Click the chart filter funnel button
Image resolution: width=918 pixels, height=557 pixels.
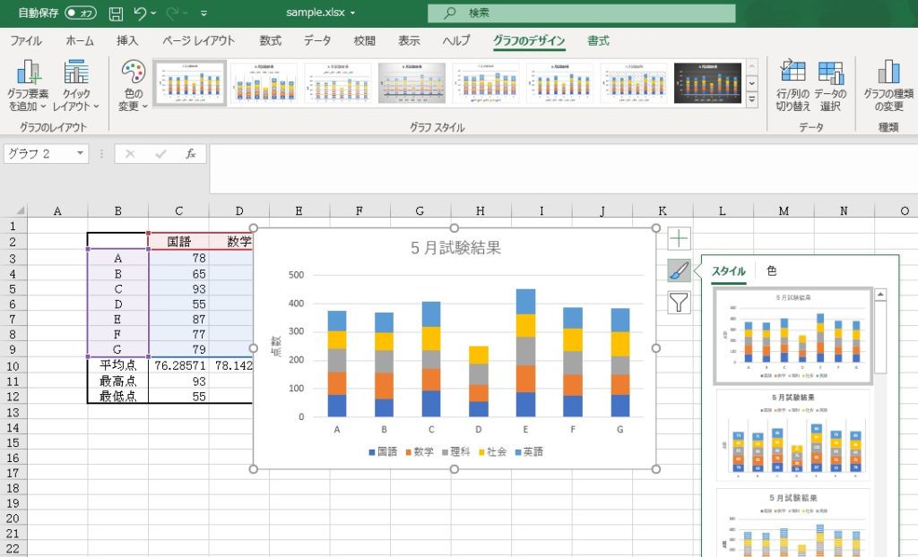(x=679, y=303)
